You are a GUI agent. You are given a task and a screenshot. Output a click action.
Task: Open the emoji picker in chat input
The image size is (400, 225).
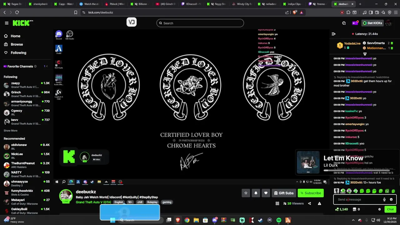tap(391, 199)
